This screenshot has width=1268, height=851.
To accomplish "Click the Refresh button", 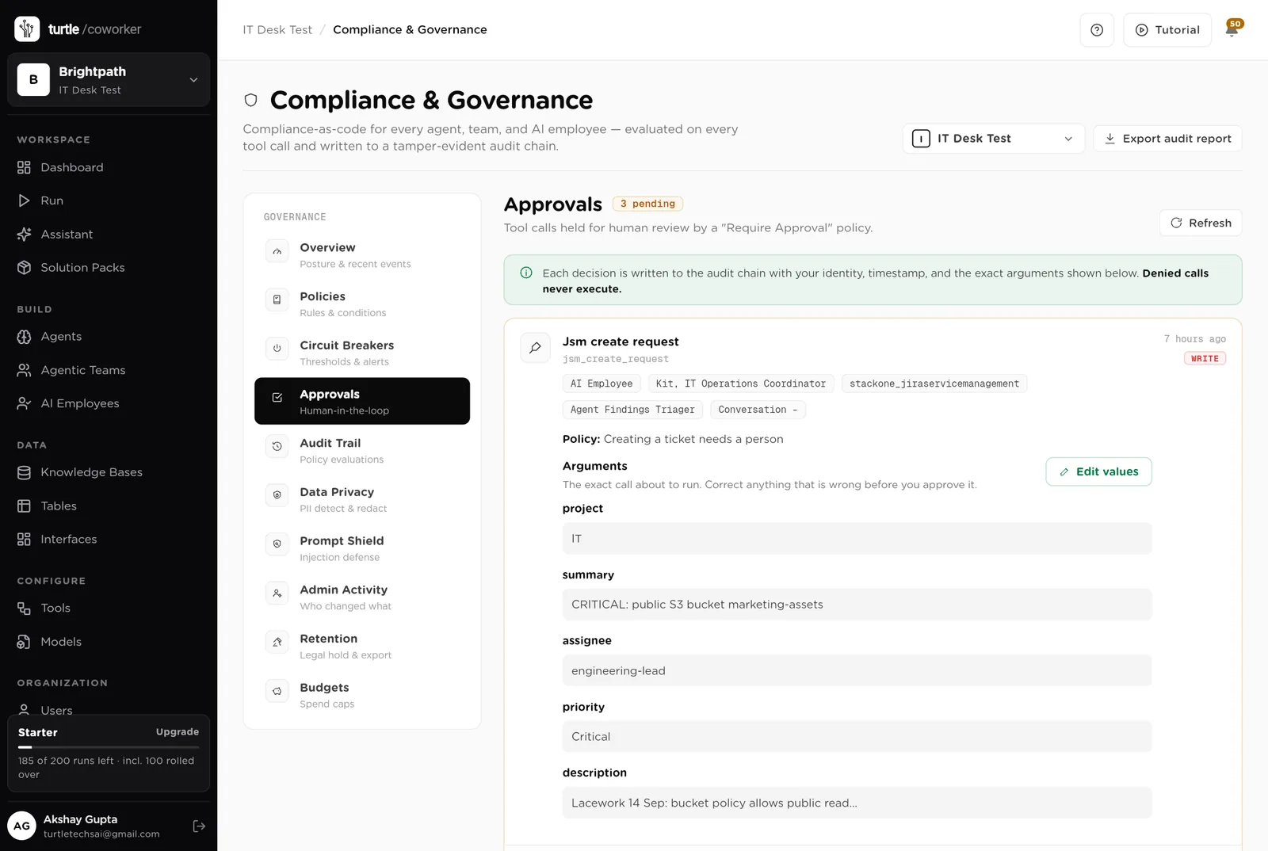I will click(1201, 223).
